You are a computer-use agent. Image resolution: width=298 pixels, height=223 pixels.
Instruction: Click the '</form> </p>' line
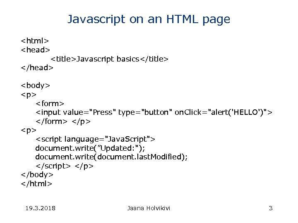[x=63, y=121]
